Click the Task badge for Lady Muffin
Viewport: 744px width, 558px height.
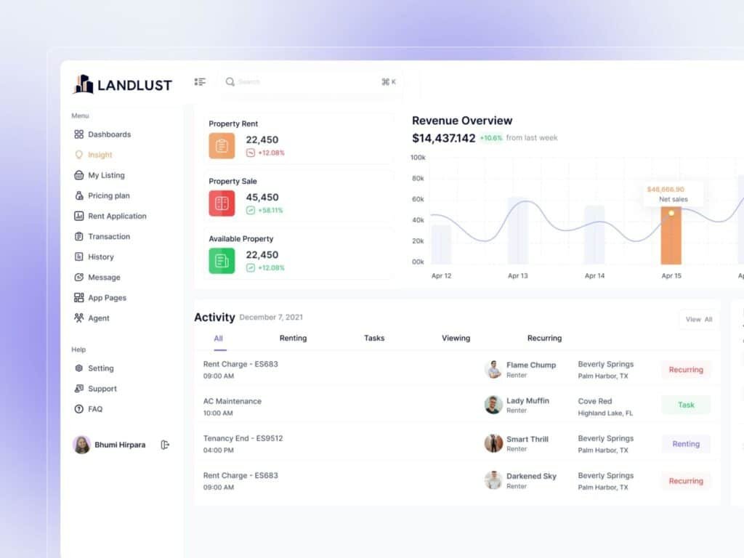coord(686,405)
